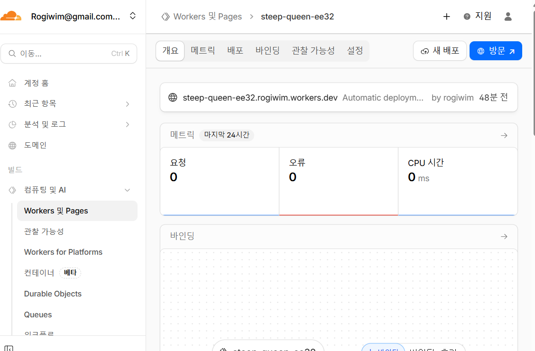535x351 pixels.
Task: Click the steep-queen-ee32 breadcrumb title
Action: pyautogui.click(x=297, y=17)
